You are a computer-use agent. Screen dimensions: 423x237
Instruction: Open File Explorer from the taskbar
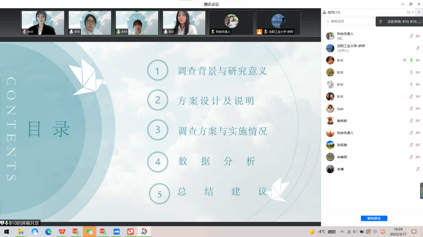click(x=21, y=232)
